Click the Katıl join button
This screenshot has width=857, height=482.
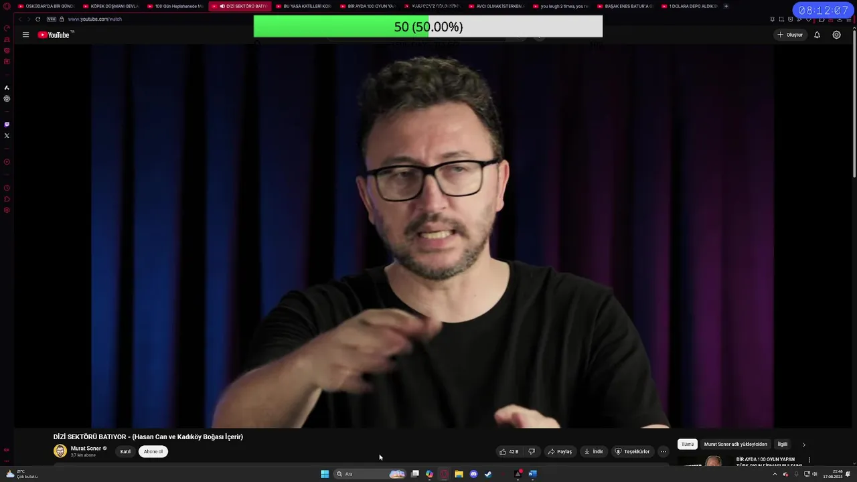(x=125, y=452)
